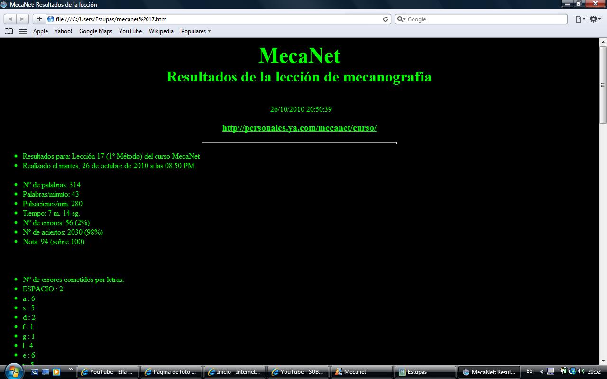The image size is (607, 379).
Task: Open Safari settings via the gear icon
Action: point(593,19)
